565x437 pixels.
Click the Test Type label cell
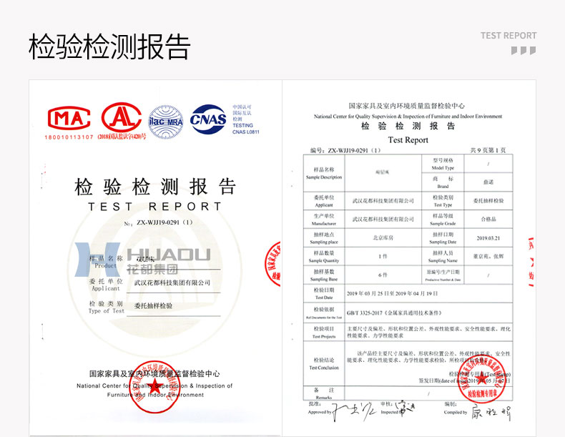(443, 201)
